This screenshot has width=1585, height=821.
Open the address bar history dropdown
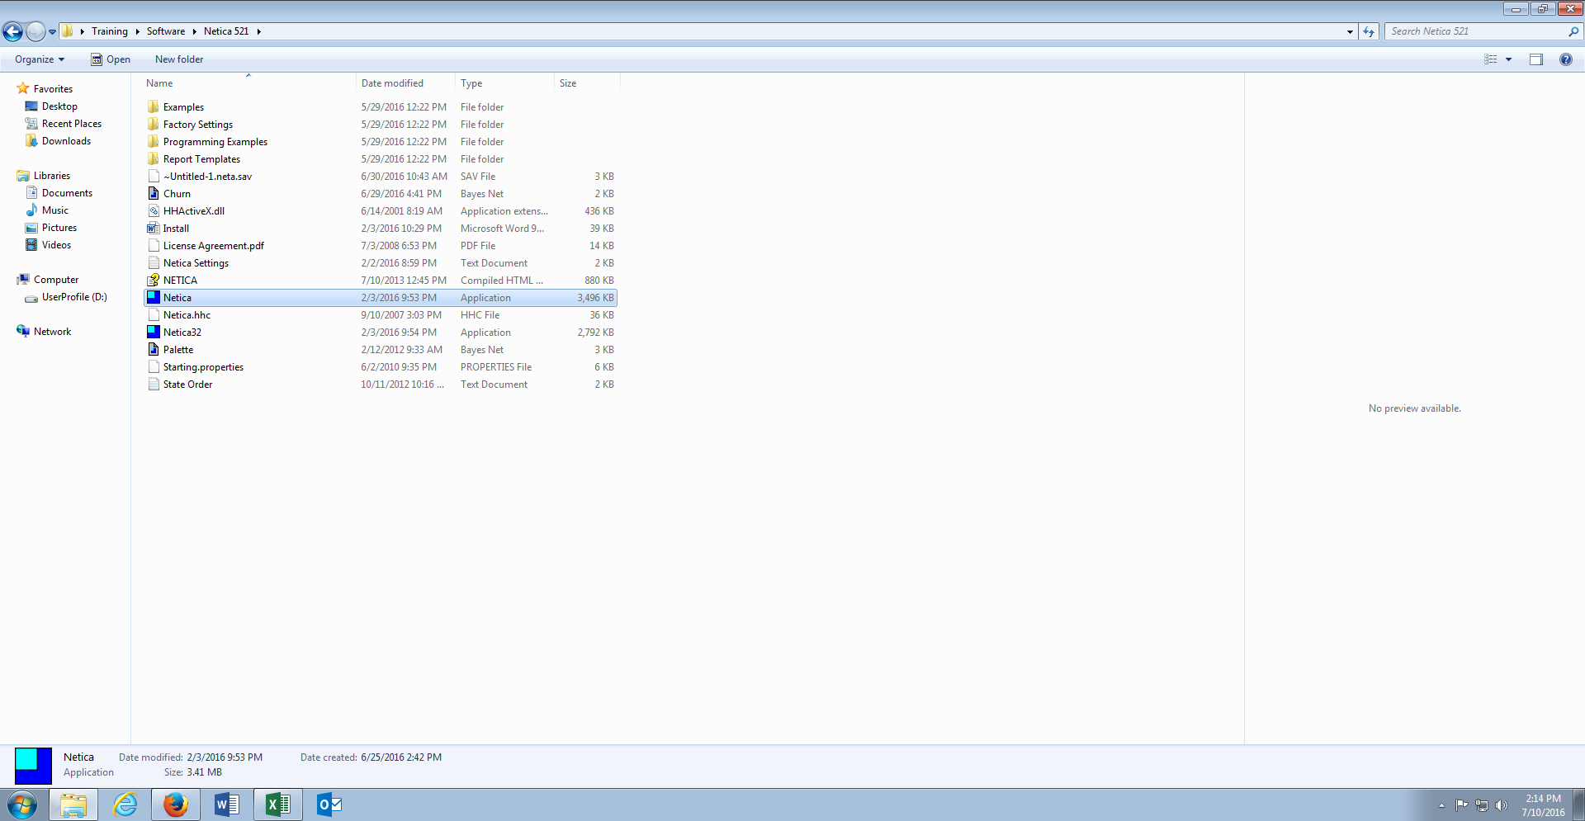pos(1350,31)
